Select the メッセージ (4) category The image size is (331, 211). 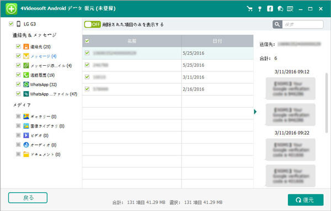tap(43, 56)
